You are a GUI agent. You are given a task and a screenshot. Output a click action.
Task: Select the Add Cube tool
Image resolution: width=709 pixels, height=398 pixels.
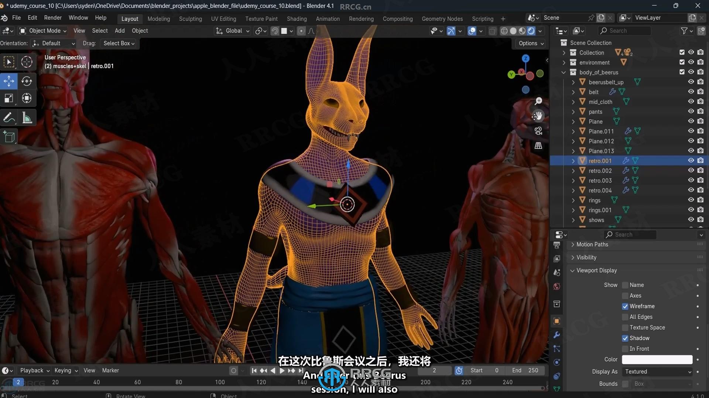click(9, 137)
